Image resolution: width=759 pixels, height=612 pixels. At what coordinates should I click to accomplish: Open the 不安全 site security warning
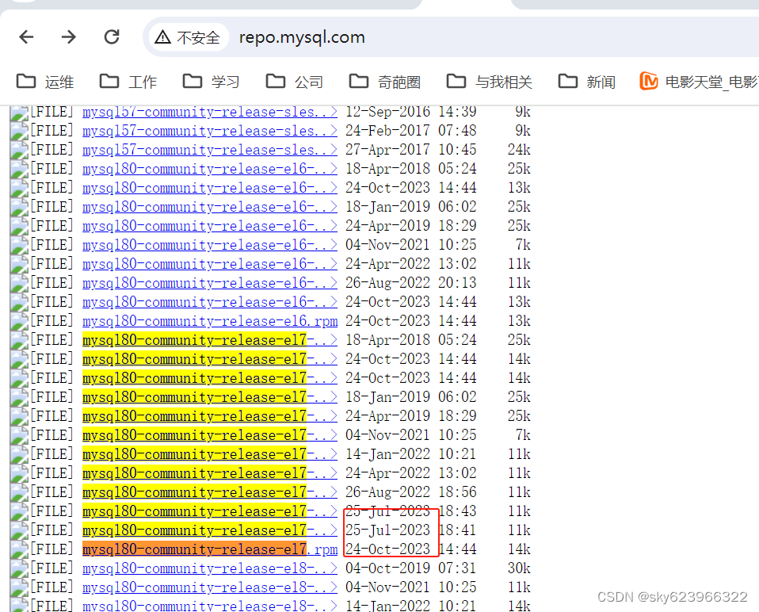pos(187,37)
